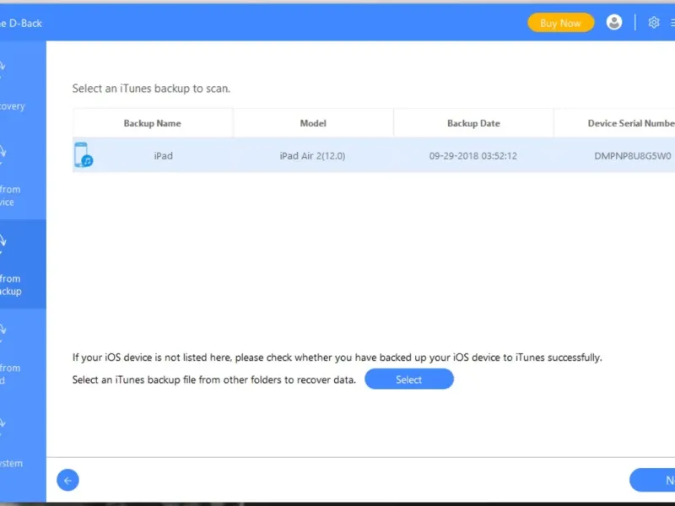Viewport: 675px width, 506px height.
Task: Switch to the fourth recover-from sidebar tab
Action: click(23, 353)
